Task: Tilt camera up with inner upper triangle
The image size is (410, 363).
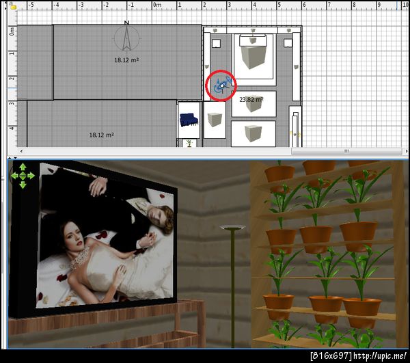Action: 23,173
